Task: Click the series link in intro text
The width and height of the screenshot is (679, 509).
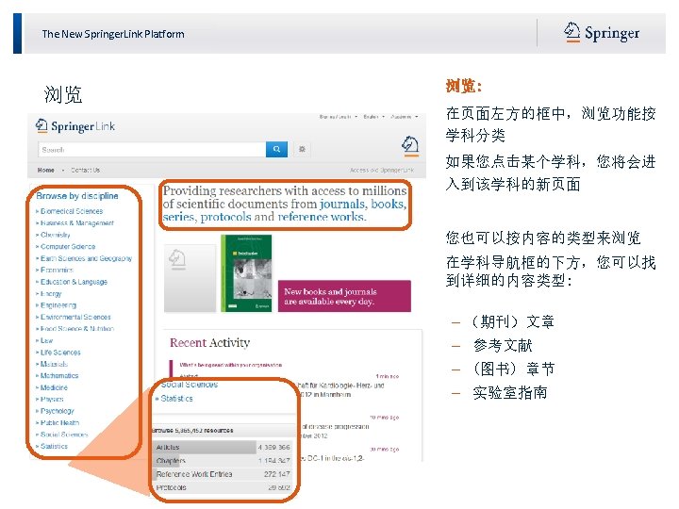Action: tap(178, 217)
